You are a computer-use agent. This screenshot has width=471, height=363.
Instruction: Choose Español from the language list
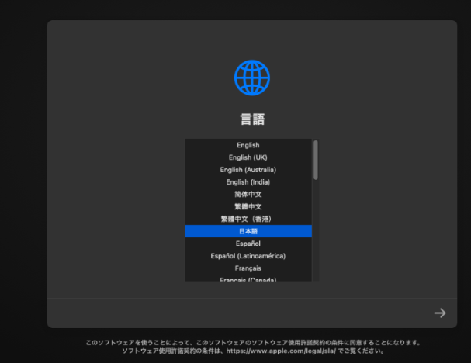pos(248,244)
